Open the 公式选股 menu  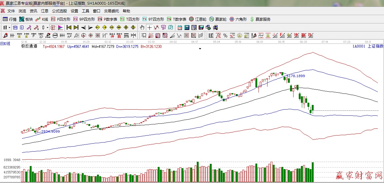tap(59, 11)
